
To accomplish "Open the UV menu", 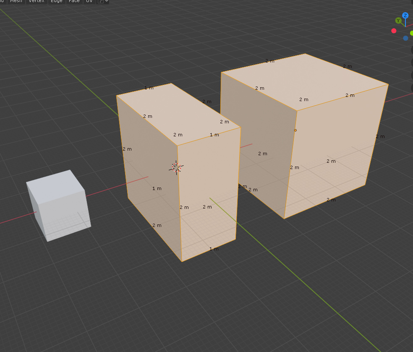I will tap(89, 2).
